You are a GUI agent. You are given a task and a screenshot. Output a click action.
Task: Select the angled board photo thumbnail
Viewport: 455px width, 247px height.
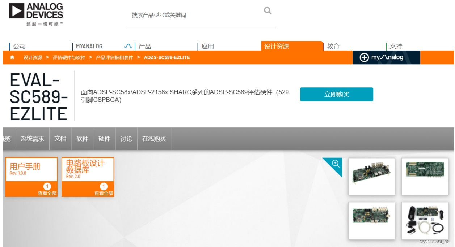372,177
